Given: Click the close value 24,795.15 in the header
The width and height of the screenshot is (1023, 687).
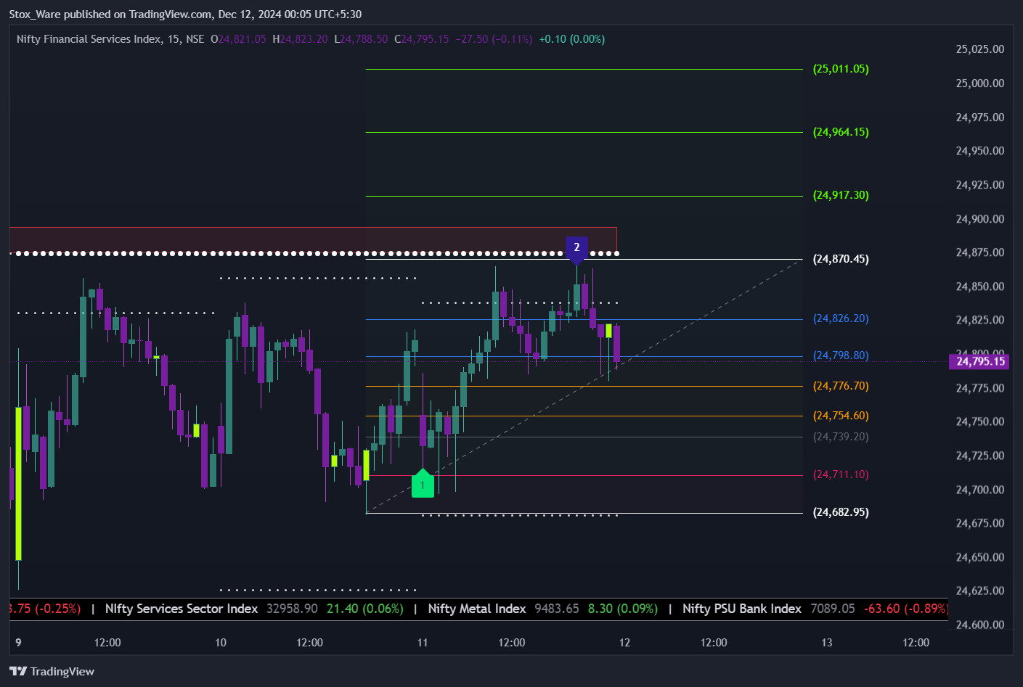Looking at the screenshot, I should (x=425, y=39).
